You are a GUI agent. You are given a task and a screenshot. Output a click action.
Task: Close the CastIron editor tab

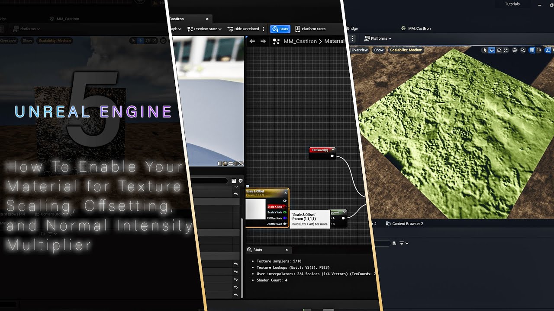[x=207, y=19]
